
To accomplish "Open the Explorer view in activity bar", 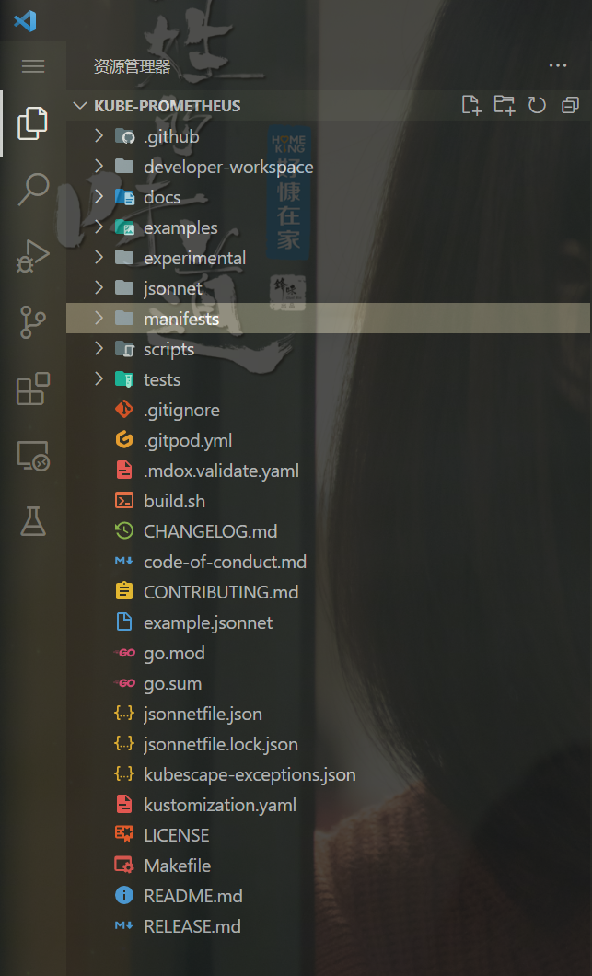I will [x=32, y=122].
